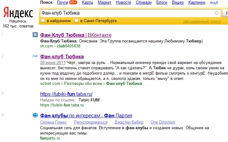Screen dimensions: 228x142
Task: Click the Yandex logo
Action: click(x=18, y=13)
